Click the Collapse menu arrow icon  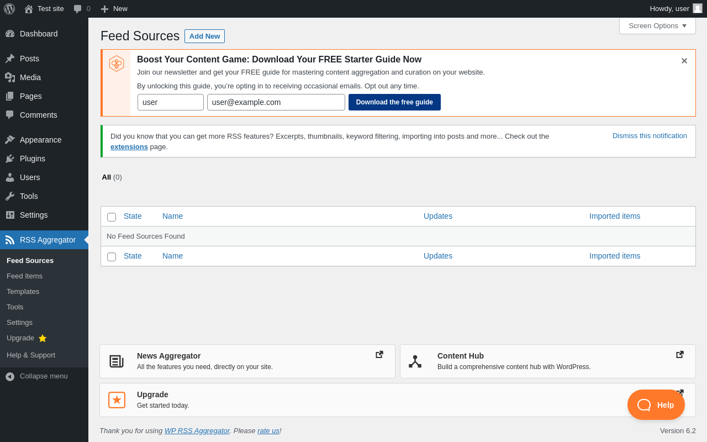point(10,376)
